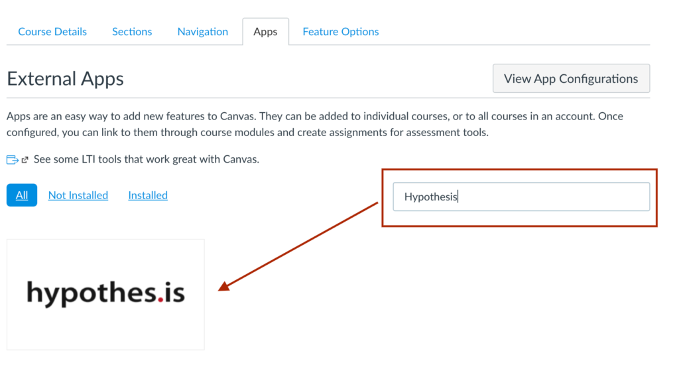
Task: Filter apps by Not Installed
Action: (78, 195)
